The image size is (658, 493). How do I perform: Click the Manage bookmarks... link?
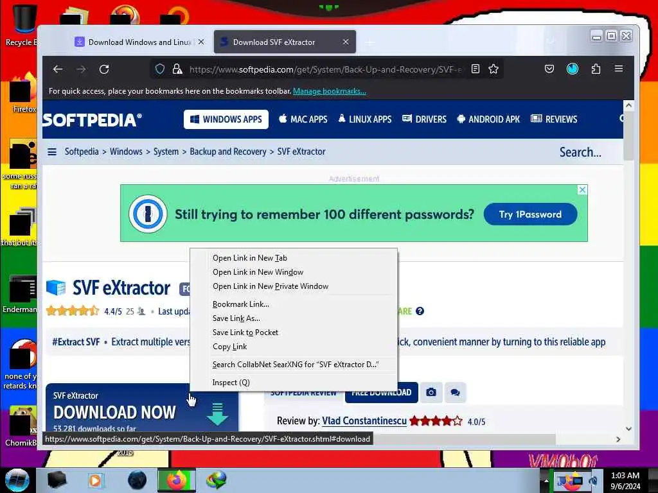point(330,91)
